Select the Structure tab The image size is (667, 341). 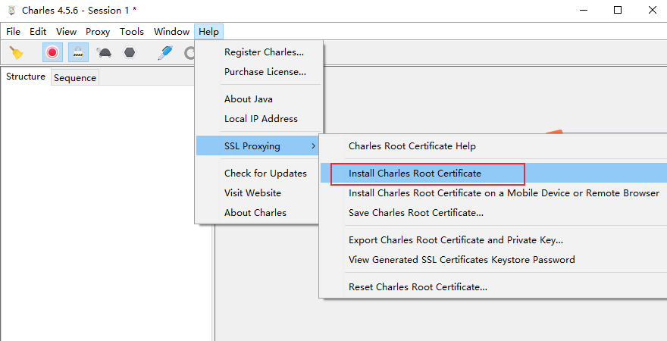pos(26,77)
